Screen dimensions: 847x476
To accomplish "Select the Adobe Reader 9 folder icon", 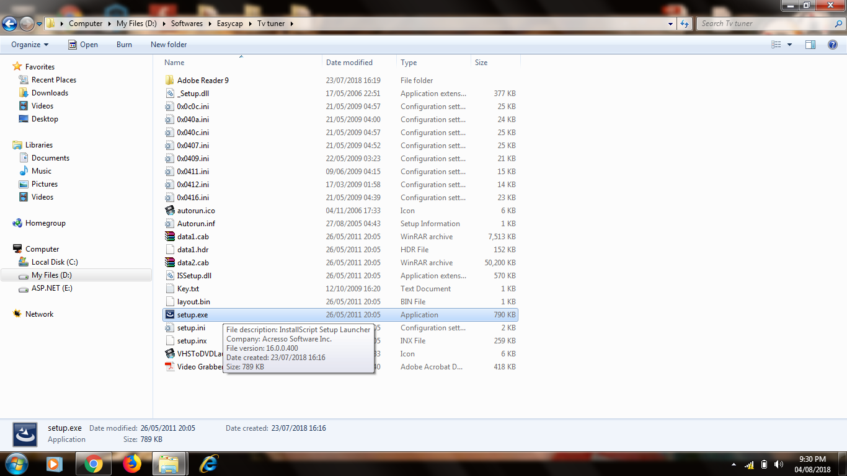I will click(170, 81).
